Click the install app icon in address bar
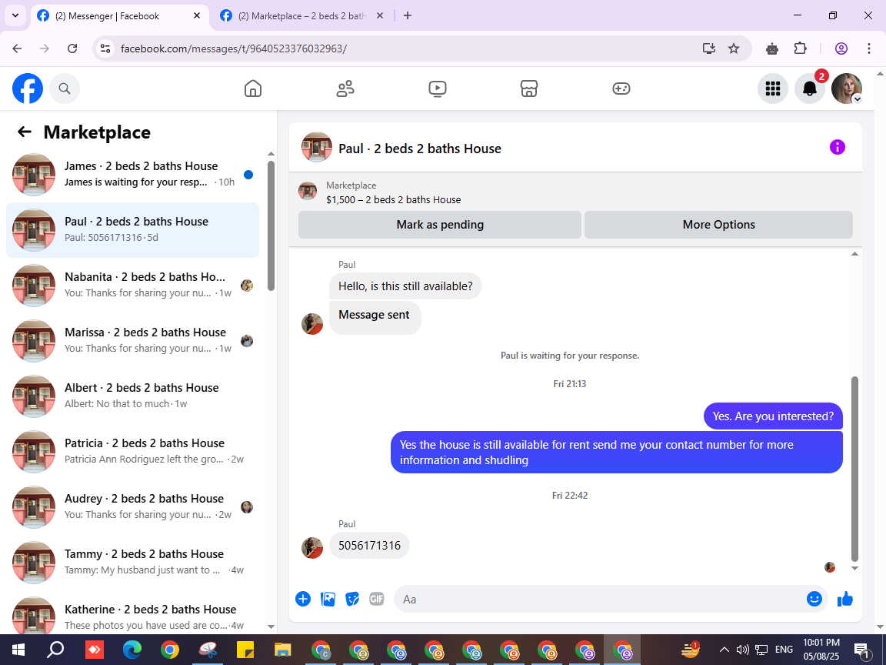Viewport: 886px width, 665px height. tap(708, 48)
